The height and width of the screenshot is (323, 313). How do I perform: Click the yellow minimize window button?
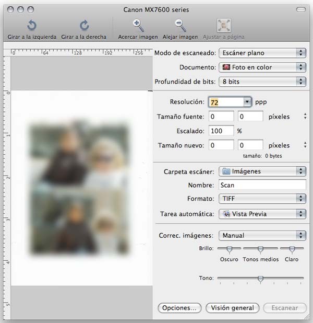click(x=20, y=9)
